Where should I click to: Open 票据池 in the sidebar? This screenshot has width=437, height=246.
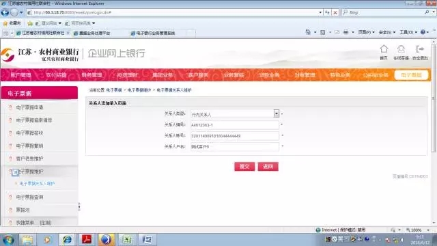[x=23, y=210]
